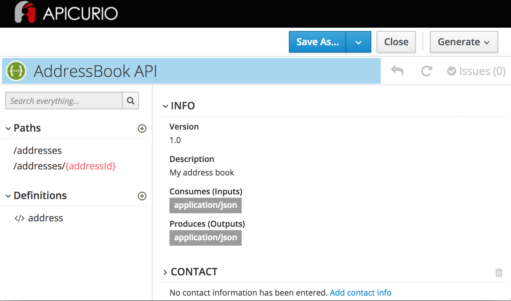Click the code icon beside the address definition
Image resolution: width=511 pixels, height=301 pixels.
[x=20, y=218]
